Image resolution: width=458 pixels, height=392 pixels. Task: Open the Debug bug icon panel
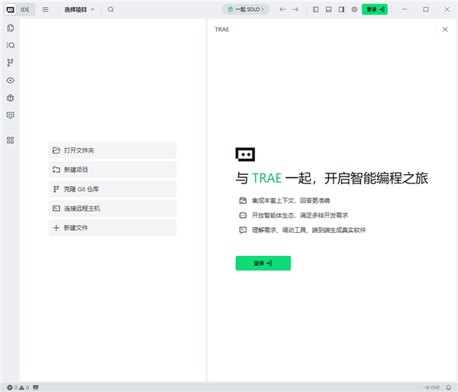tap(10, 98)
